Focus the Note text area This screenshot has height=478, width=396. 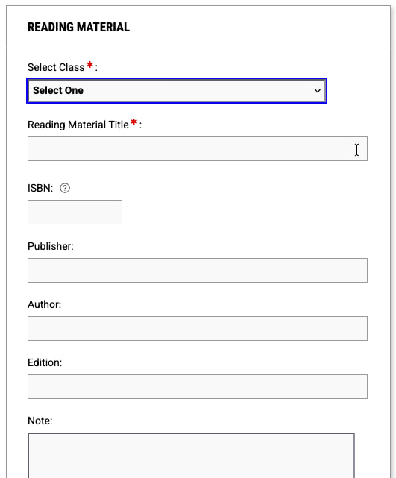(x=191, y=456)
